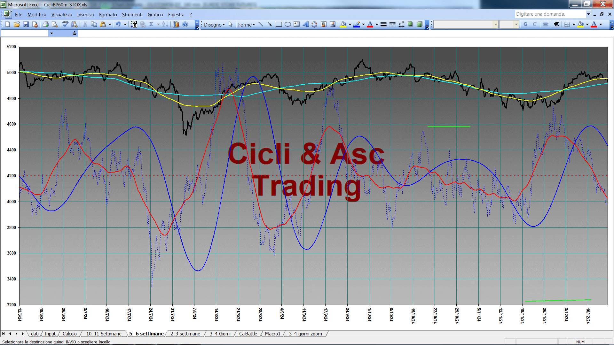Click the Open folder icon
614x345 pixels.
[17, 24]
